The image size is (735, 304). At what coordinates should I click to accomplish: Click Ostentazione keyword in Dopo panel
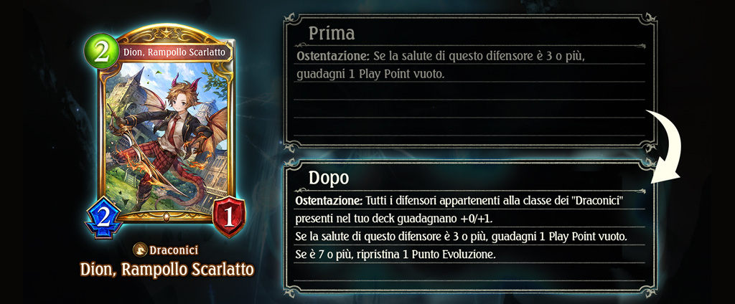pyautogui.click(x=329, y=201)
